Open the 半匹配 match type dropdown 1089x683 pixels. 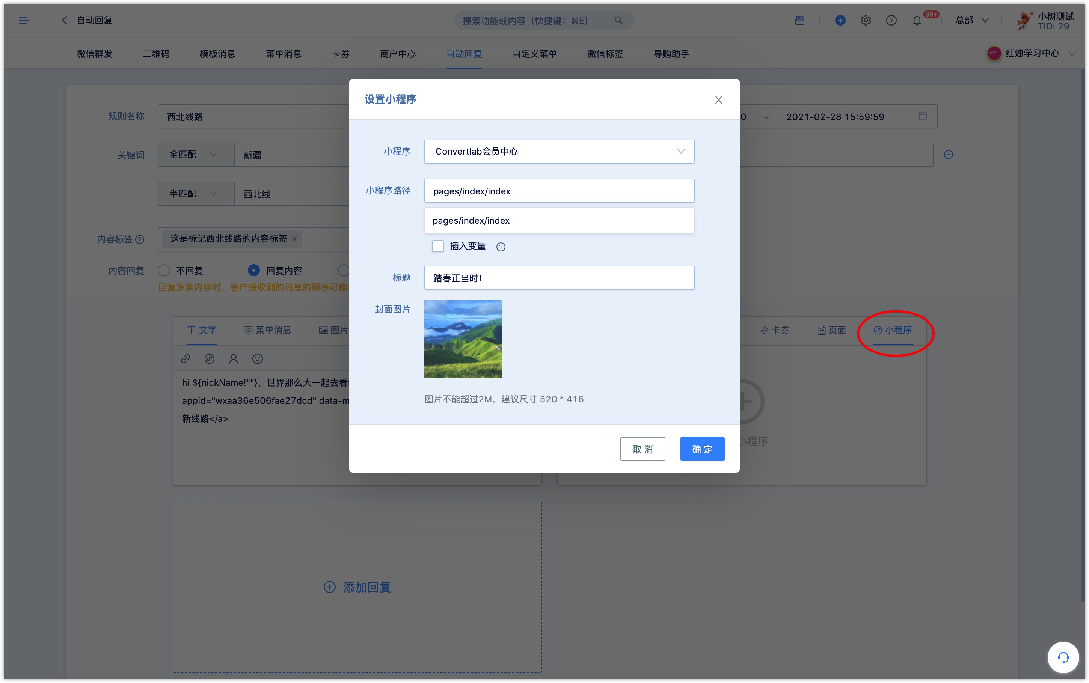coord(196,194)
